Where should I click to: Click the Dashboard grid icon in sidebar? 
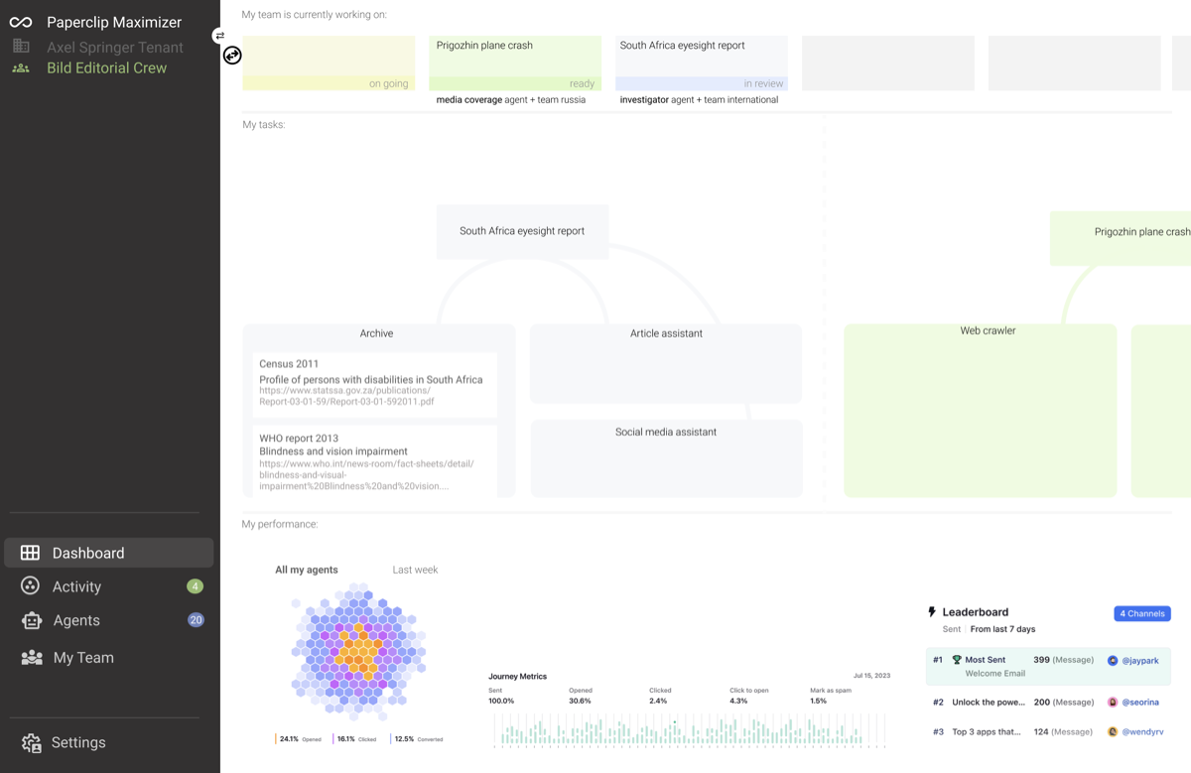[x=31, y=553]
